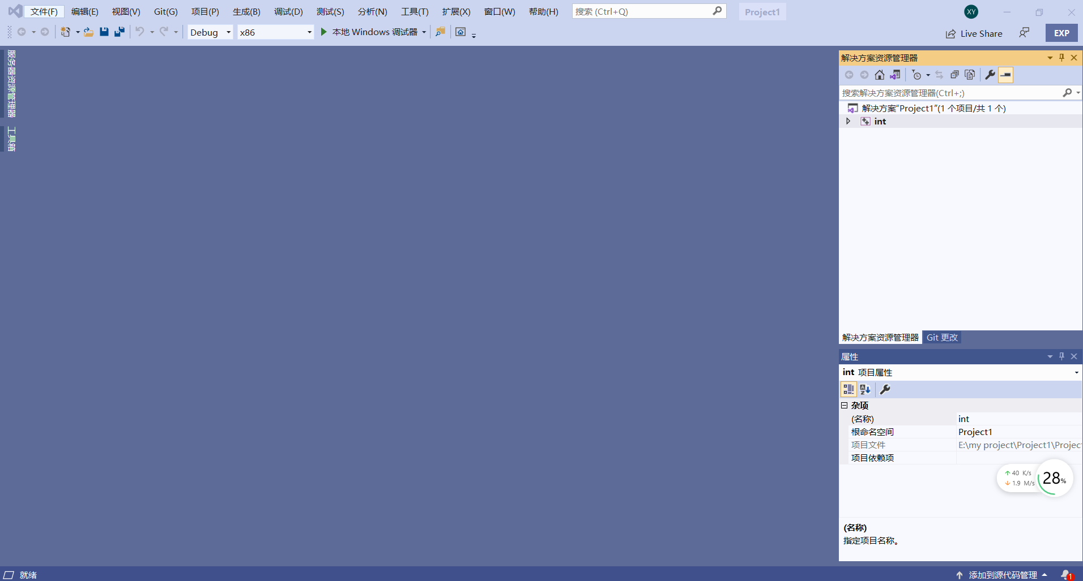This screenshot has width=1083, height=581.
Task: Click the Save floppy disk icon
Action: 104,32
